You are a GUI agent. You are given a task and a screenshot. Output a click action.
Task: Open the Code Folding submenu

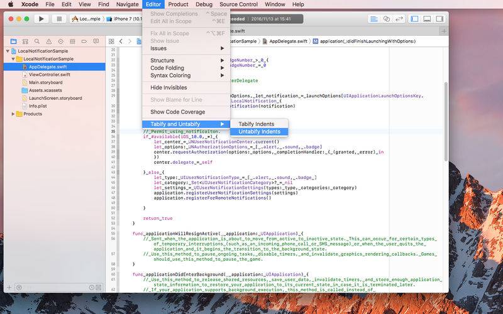pos(186,68)
